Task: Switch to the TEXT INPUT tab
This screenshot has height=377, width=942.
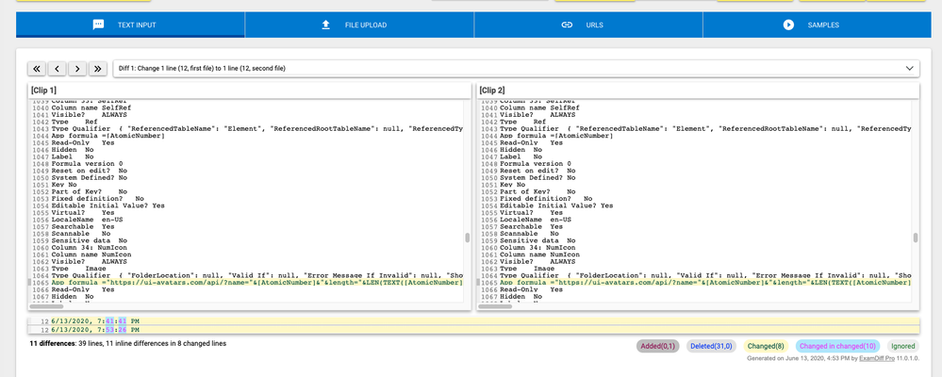Action: tap(130, 25)
